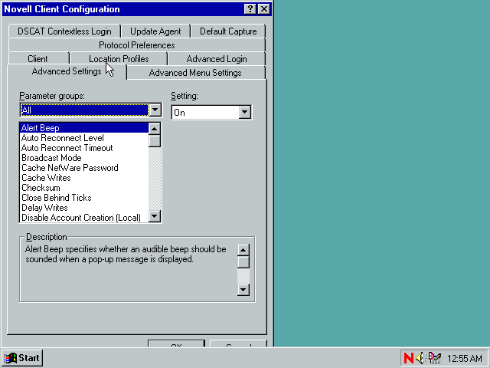Viewport: 490px width, 368px height.
Task: Click the parameter list scrollbar thumb
Action: (x=155, y=141)
